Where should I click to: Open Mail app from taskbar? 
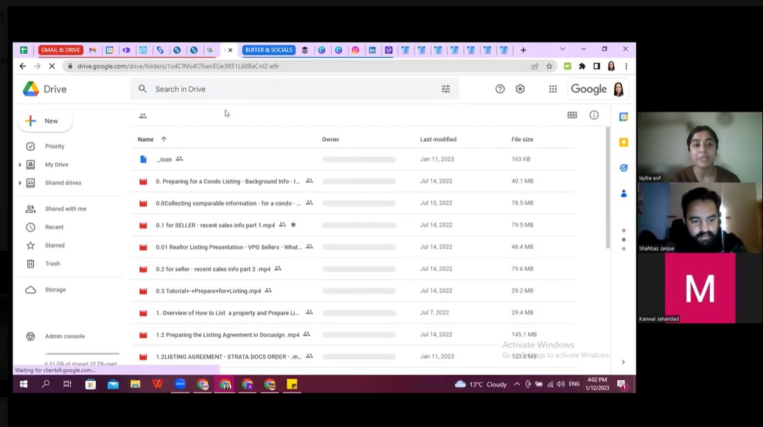113,384
